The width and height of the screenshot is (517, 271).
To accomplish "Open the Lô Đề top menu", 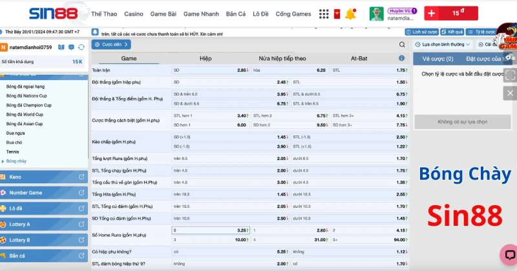I will point(260,14).
